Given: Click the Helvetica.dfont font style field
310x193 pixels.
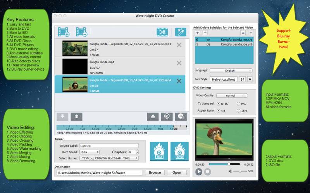Looking at the screenshot, I should point(224,80).
